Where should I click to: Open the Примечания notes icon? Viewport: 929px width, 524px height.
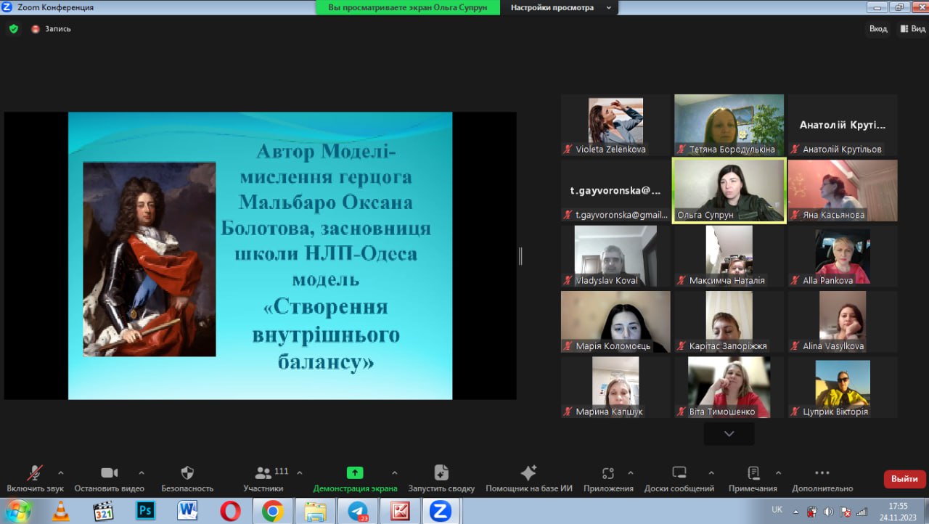coord(753,473)
